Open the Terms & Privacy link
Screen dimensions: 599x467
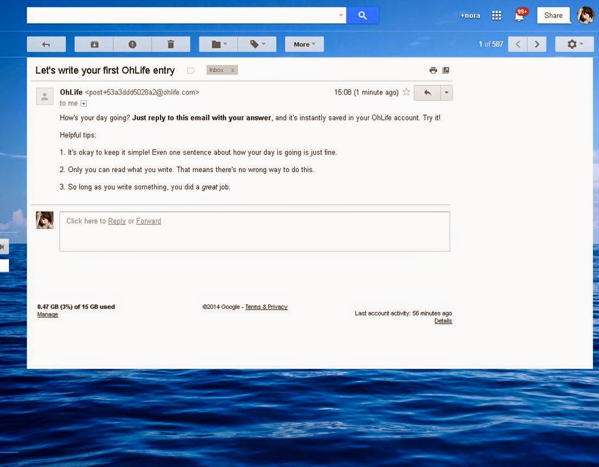[266, 307]
